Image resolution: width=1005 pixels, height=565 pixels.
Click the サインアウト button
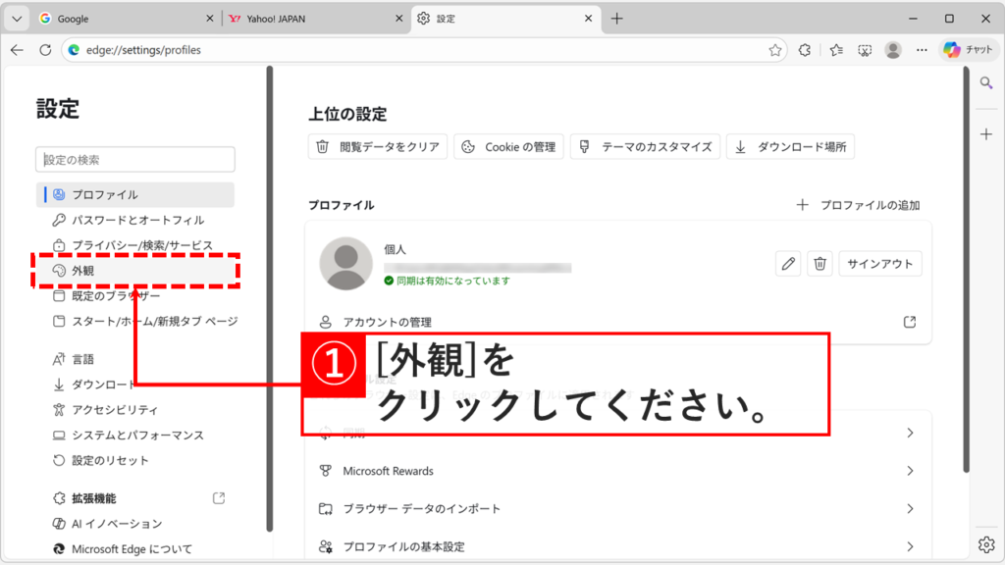[x=879, y=263]
